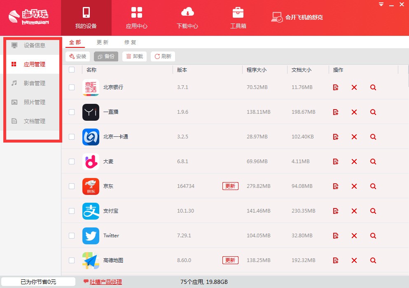Sort by the 名称 column header
Screen dimensions: 409x288
tap(91, 70)
